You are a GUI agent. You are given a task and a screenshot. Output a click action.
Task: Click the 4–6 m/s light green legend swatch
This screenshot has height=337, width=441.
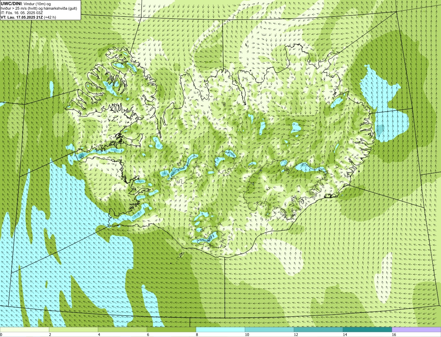tap(122, 330)
